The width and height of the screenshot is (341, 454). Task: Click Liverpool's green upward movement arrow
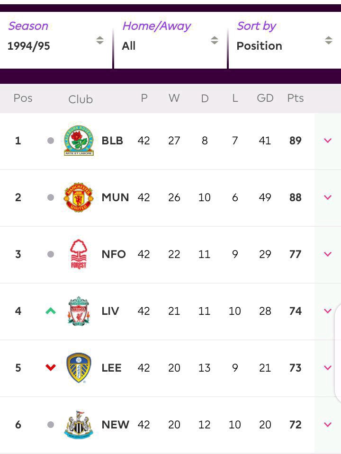(x=51, y=311)
